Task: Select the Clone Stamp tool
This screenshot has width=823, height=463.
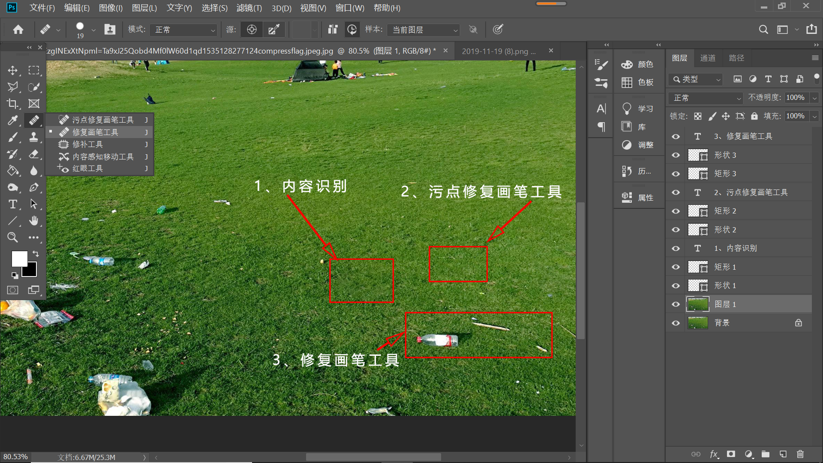Action: tap(33, 137)
